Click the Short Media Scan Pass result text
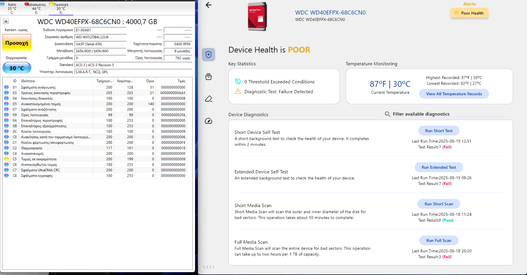527x275 pixels. [448, 220]
